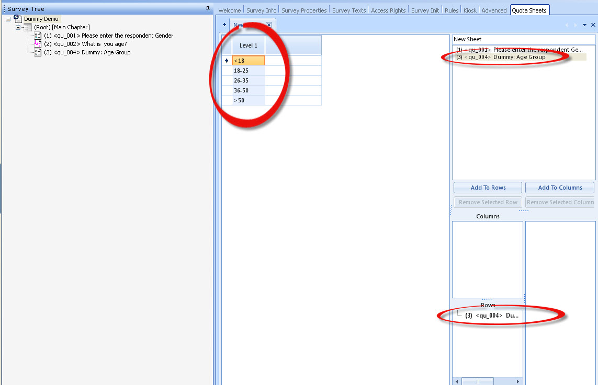The height and width of the screenshot is (385, 598).
Task: Select the <18 row cell
Action: (x=249, y=61)
